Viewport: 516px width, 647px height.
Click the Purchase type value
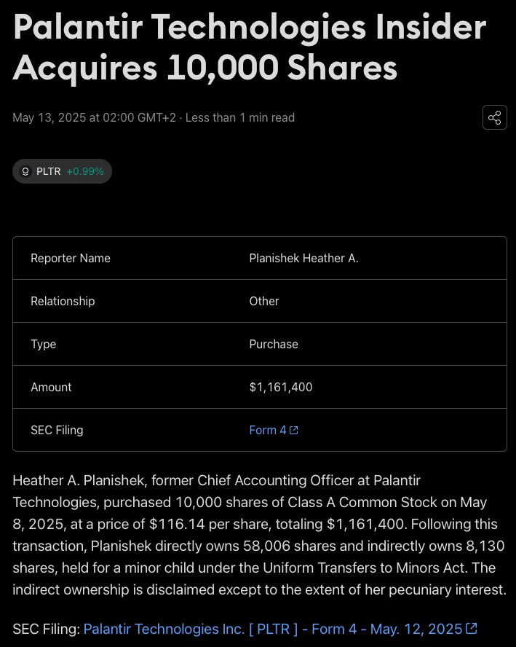274,344
